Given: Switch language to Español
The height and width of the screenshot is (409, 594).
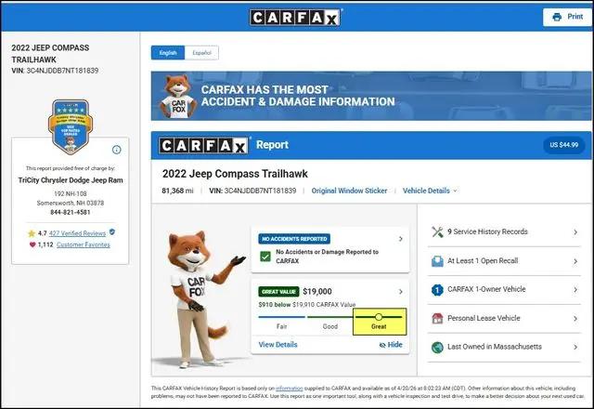Looking at the screenshot, I should tap(201, 53).
